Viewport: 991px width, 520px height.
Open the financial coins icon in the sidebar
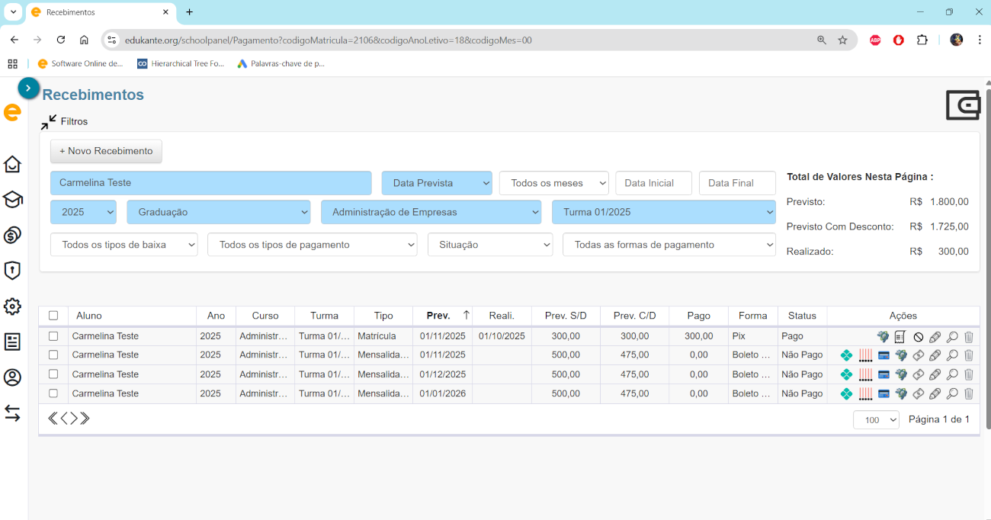(x=12, y=235)
